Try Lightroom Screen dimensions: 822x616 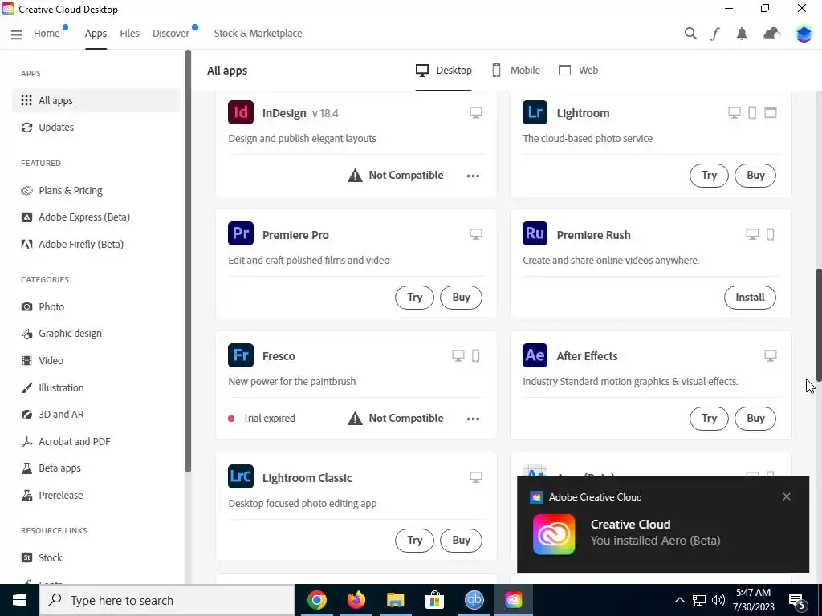(709, 176)
